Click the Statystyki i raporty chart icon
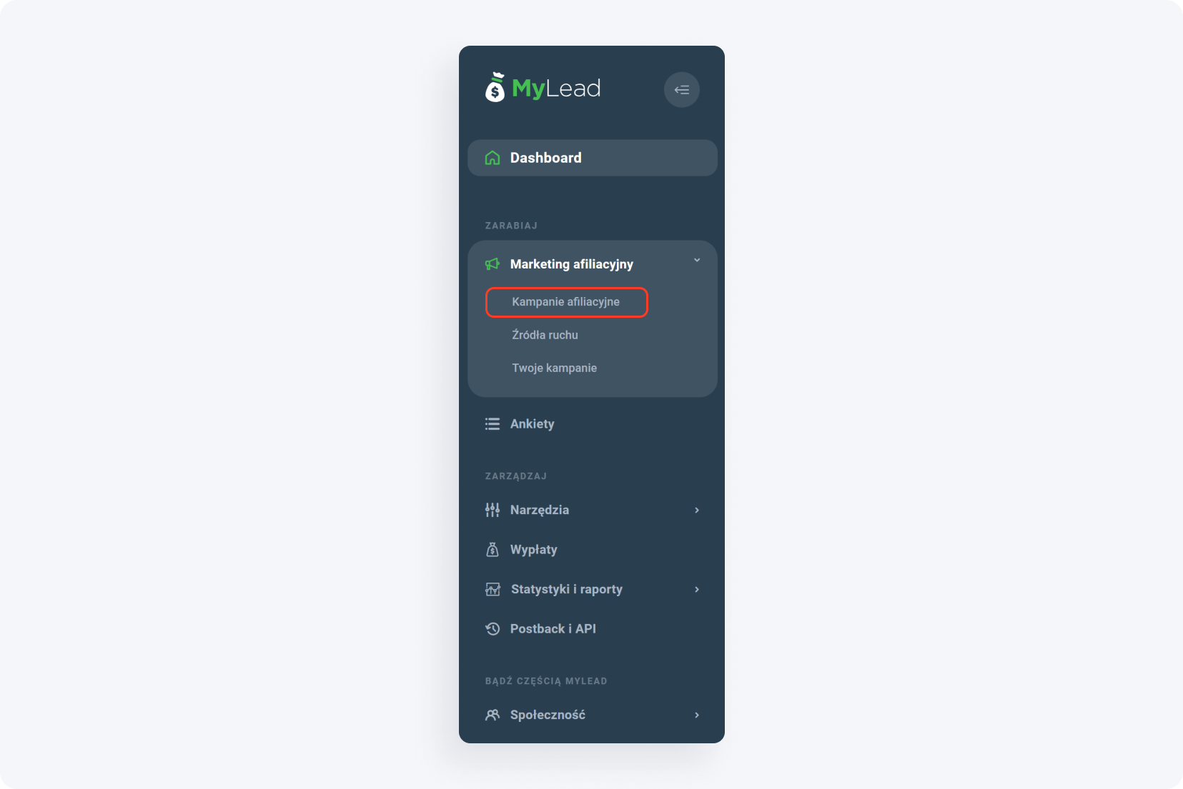The width and height of the screenshot is (1183, 789). pos(492,589)
